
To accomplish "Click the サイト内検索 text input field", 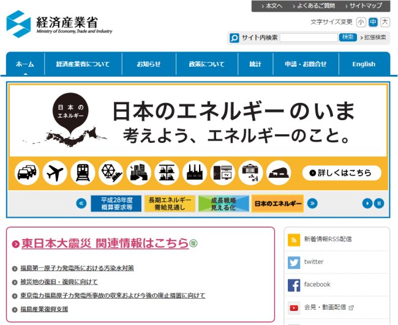I will (309, 37).
